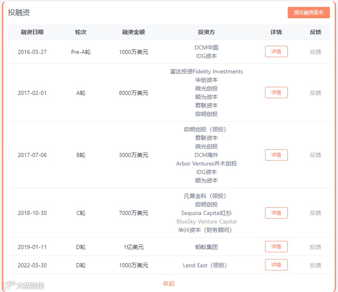Click 反馈 in the 2016-03-27 row
The width and height of the screenshot is (338, 292).
coord(315,52)
